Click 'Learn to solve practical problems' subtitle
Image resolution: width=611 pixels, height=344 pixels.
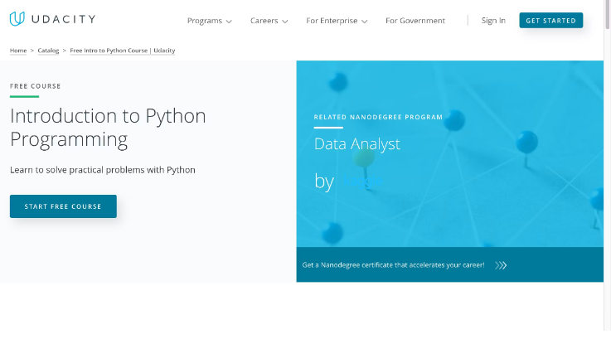coord(103,170)
